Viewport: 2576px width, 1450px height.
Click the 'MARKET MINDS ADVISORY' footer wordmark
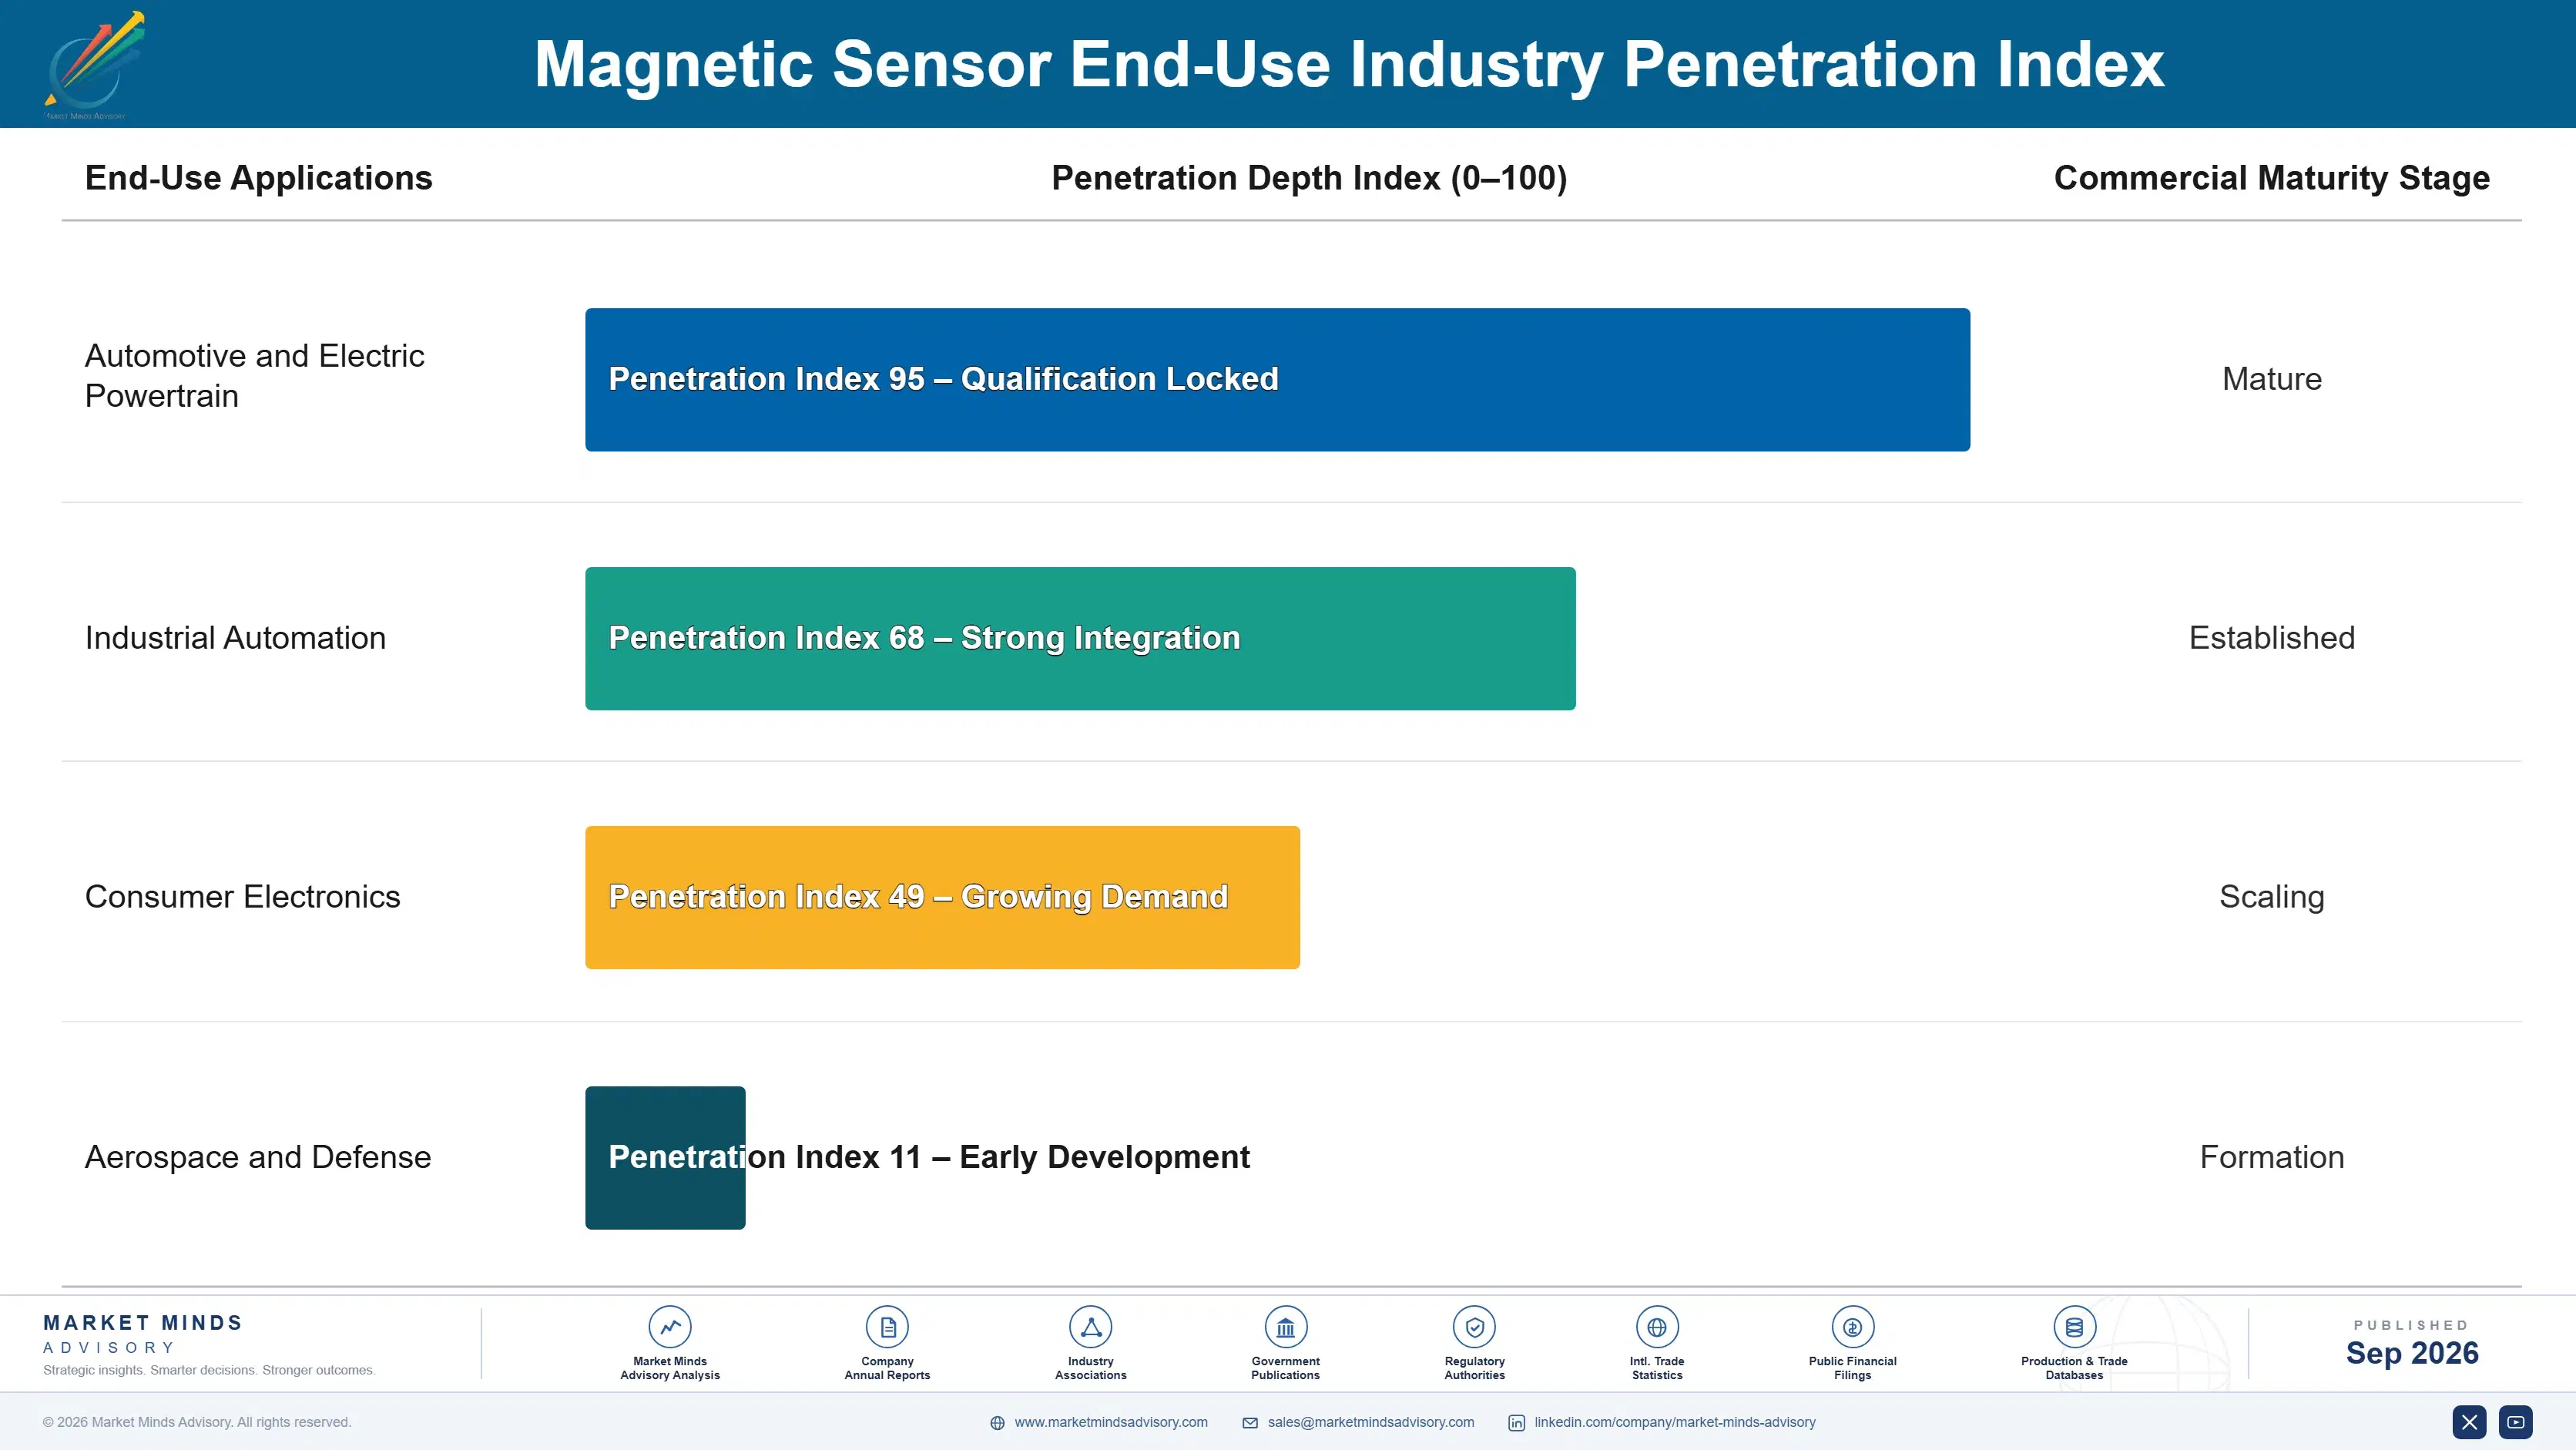click(143, 1334)
